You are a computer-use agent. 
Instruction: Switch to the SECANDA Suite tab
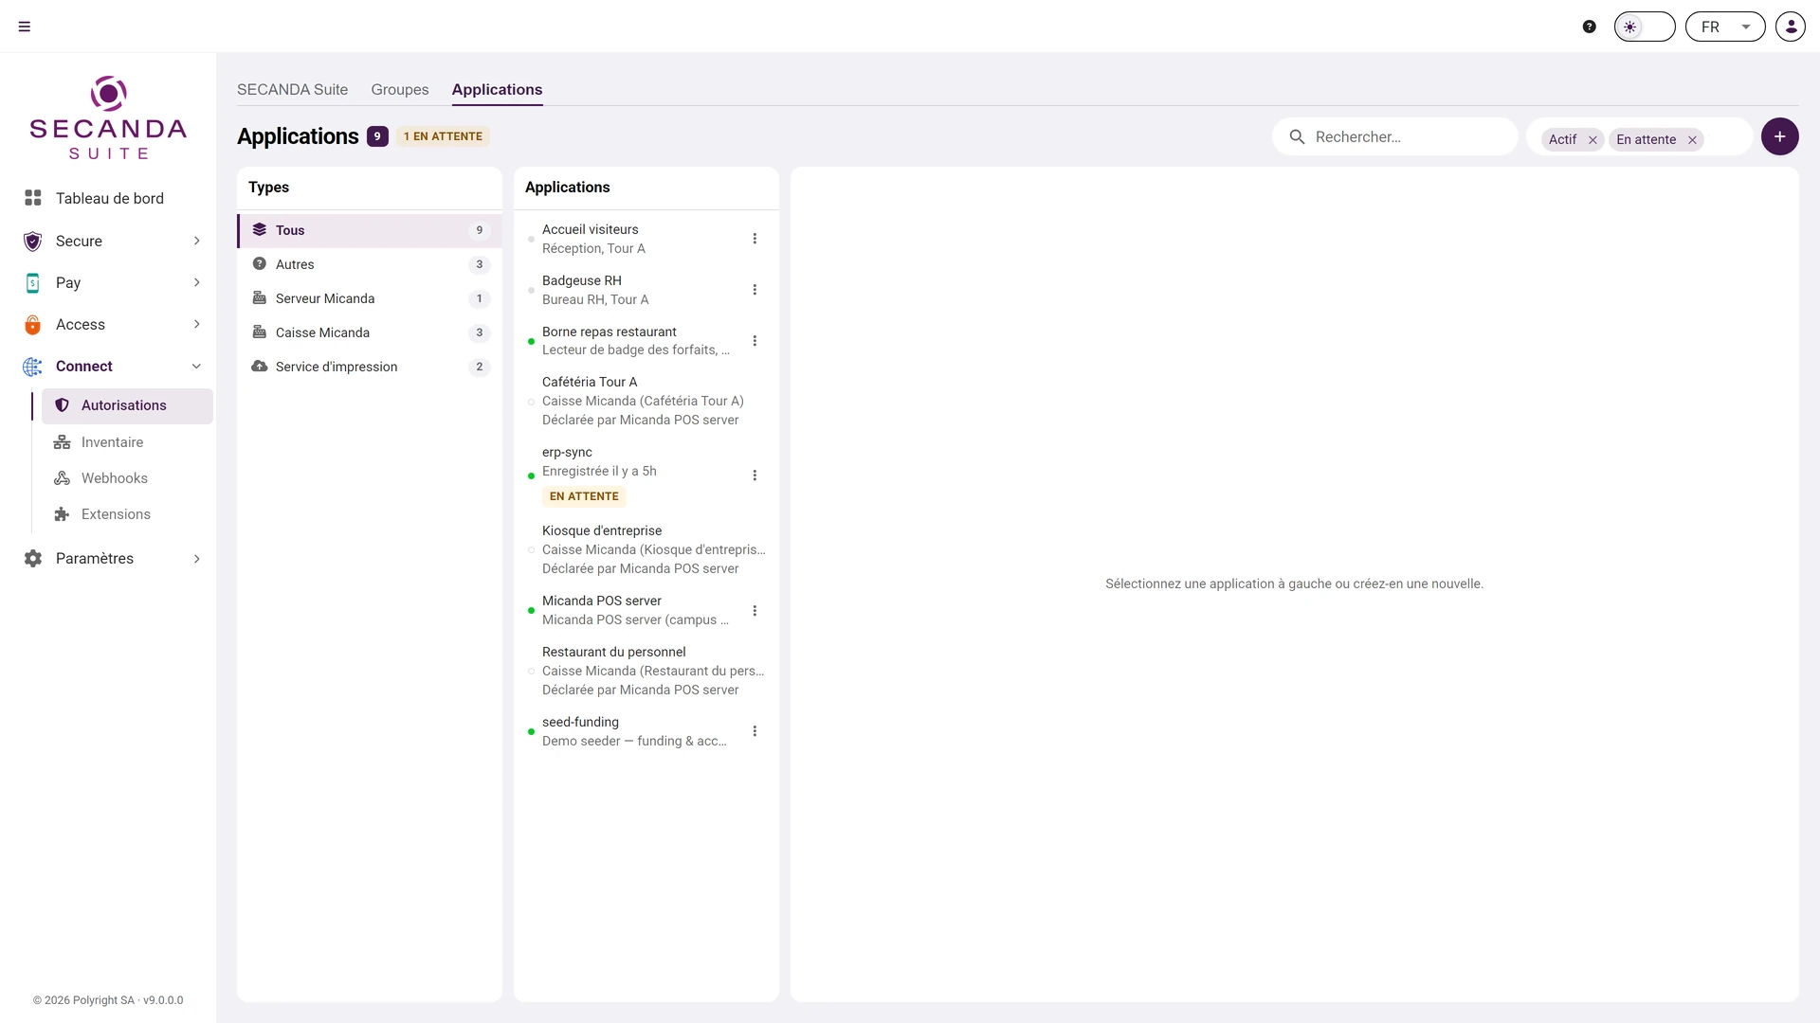click(292, 89)
